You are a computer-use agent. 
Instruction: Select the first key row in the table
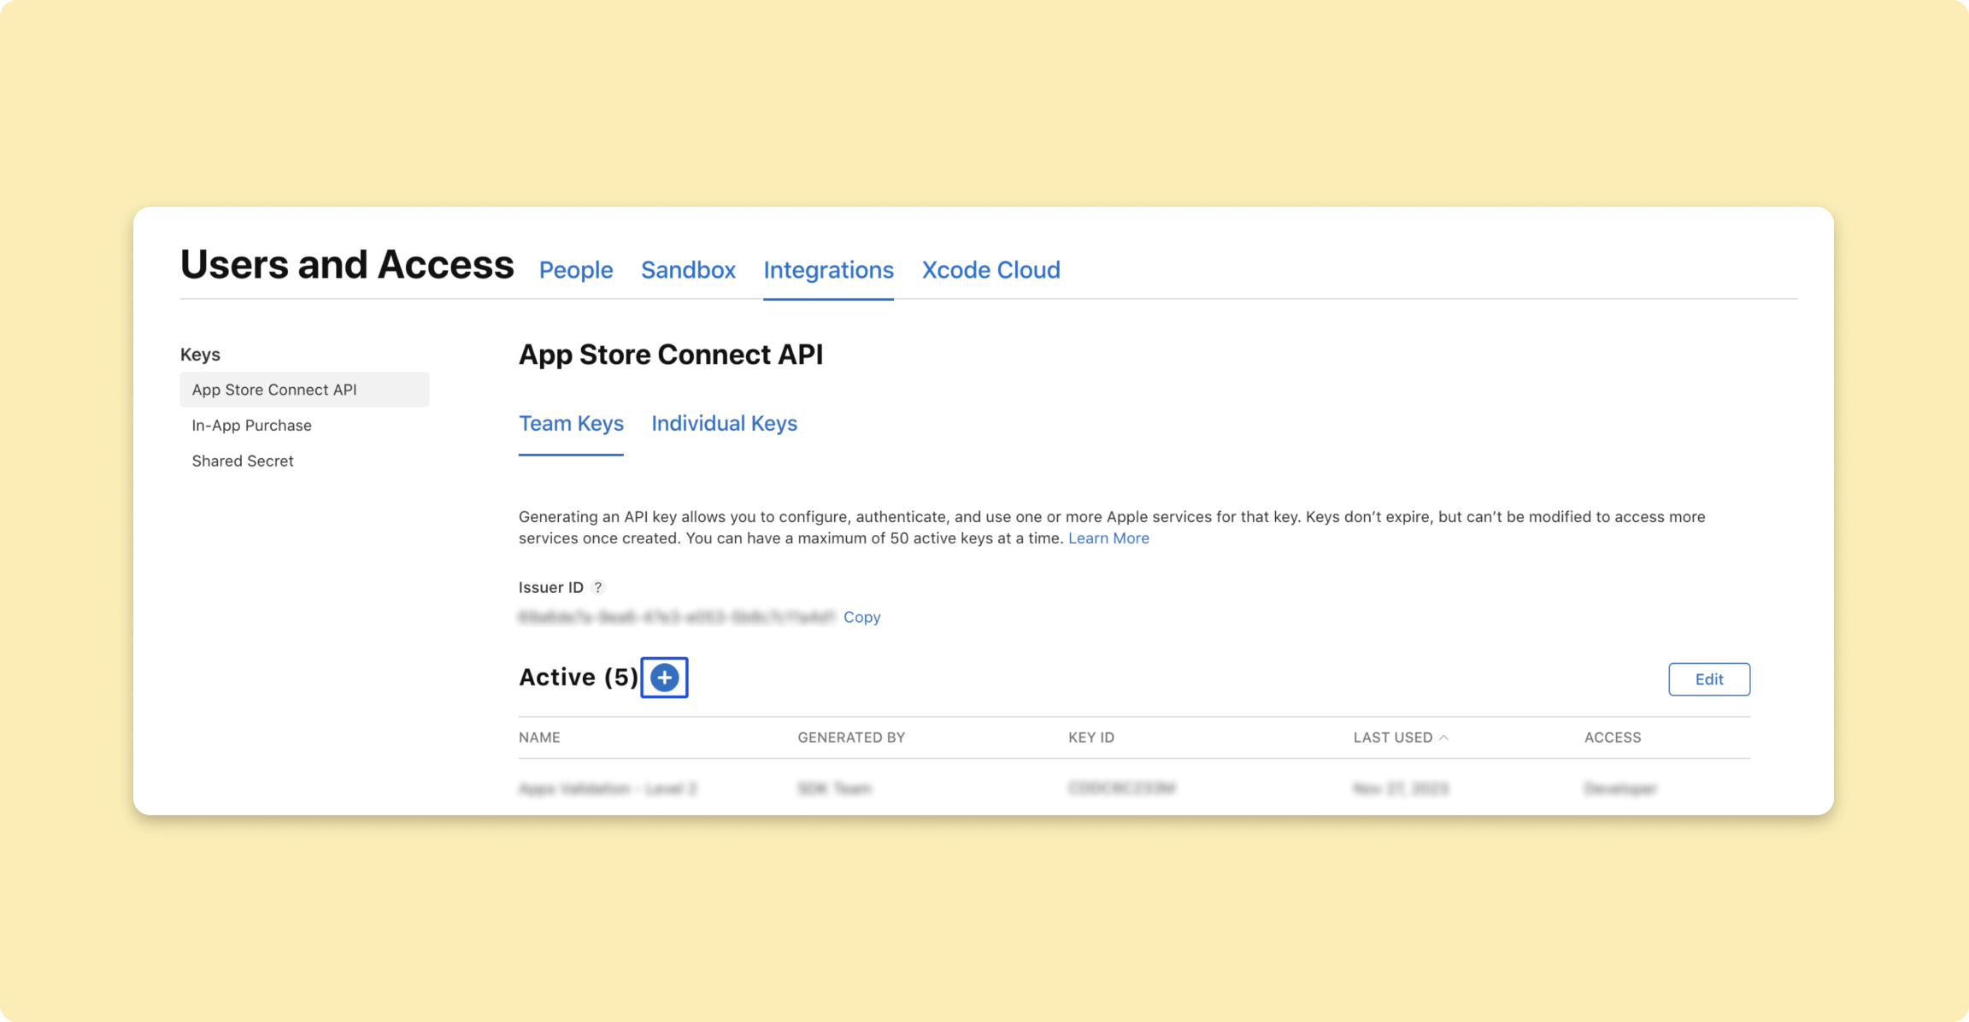click(608, 789)
